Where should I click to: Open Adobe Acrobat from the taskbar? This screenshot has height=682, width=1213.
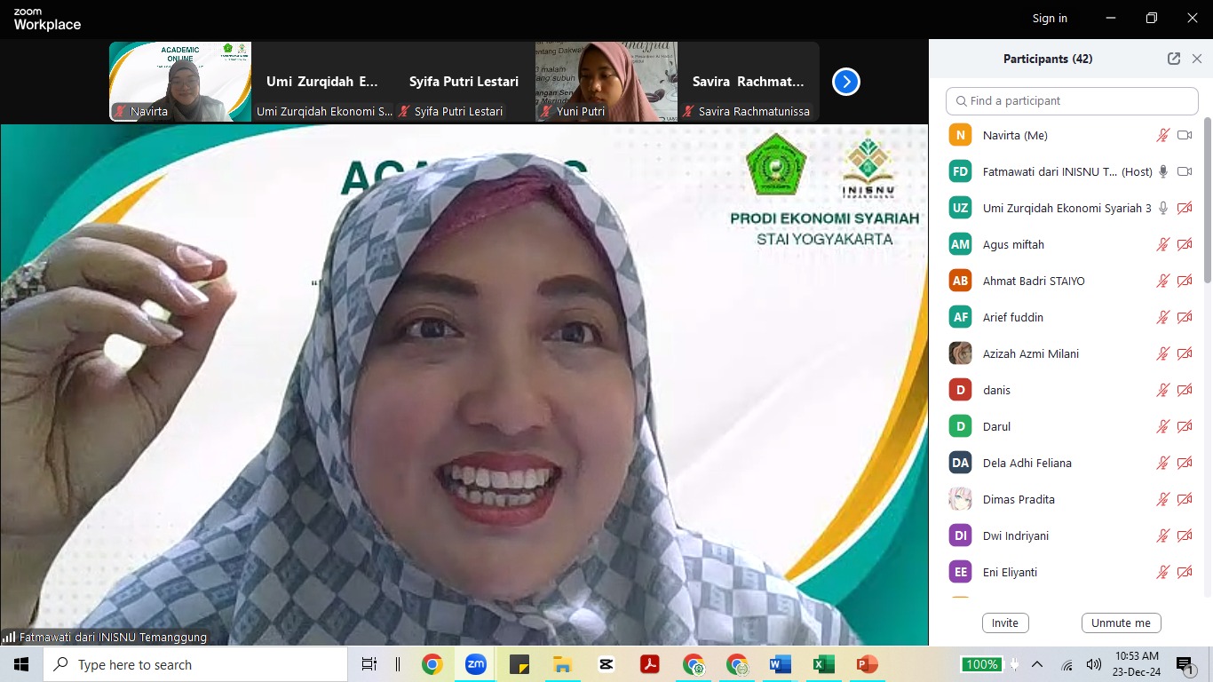[x=649, y=664]
